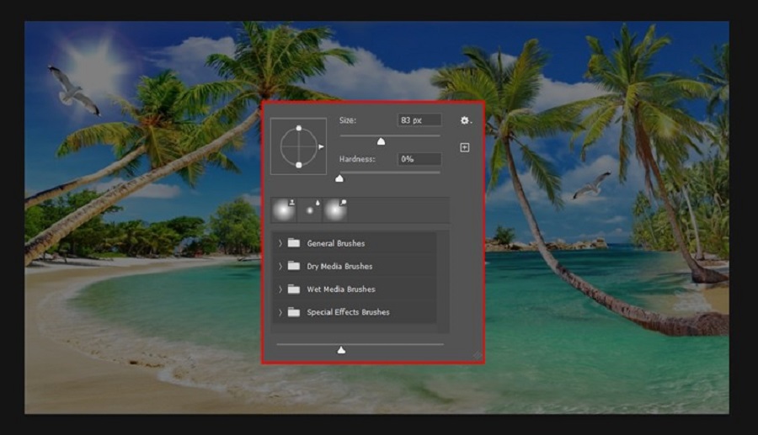The height and width of the screenshot is (435, 758).
Task: Select the third recent brush thumbnail
Action: (x=335, y=210)
